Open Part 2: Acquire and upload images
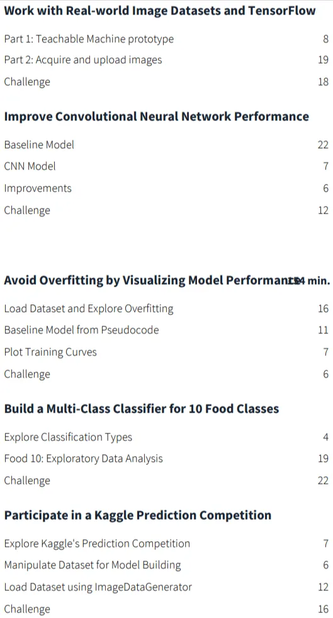This screenshot has height=618, width=333. (83, 60)
